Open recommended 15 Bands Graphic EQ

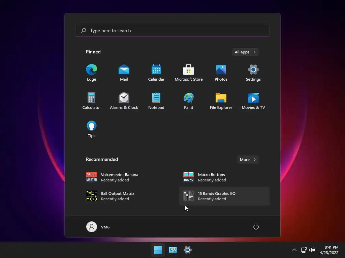click(x=224, y=196)
